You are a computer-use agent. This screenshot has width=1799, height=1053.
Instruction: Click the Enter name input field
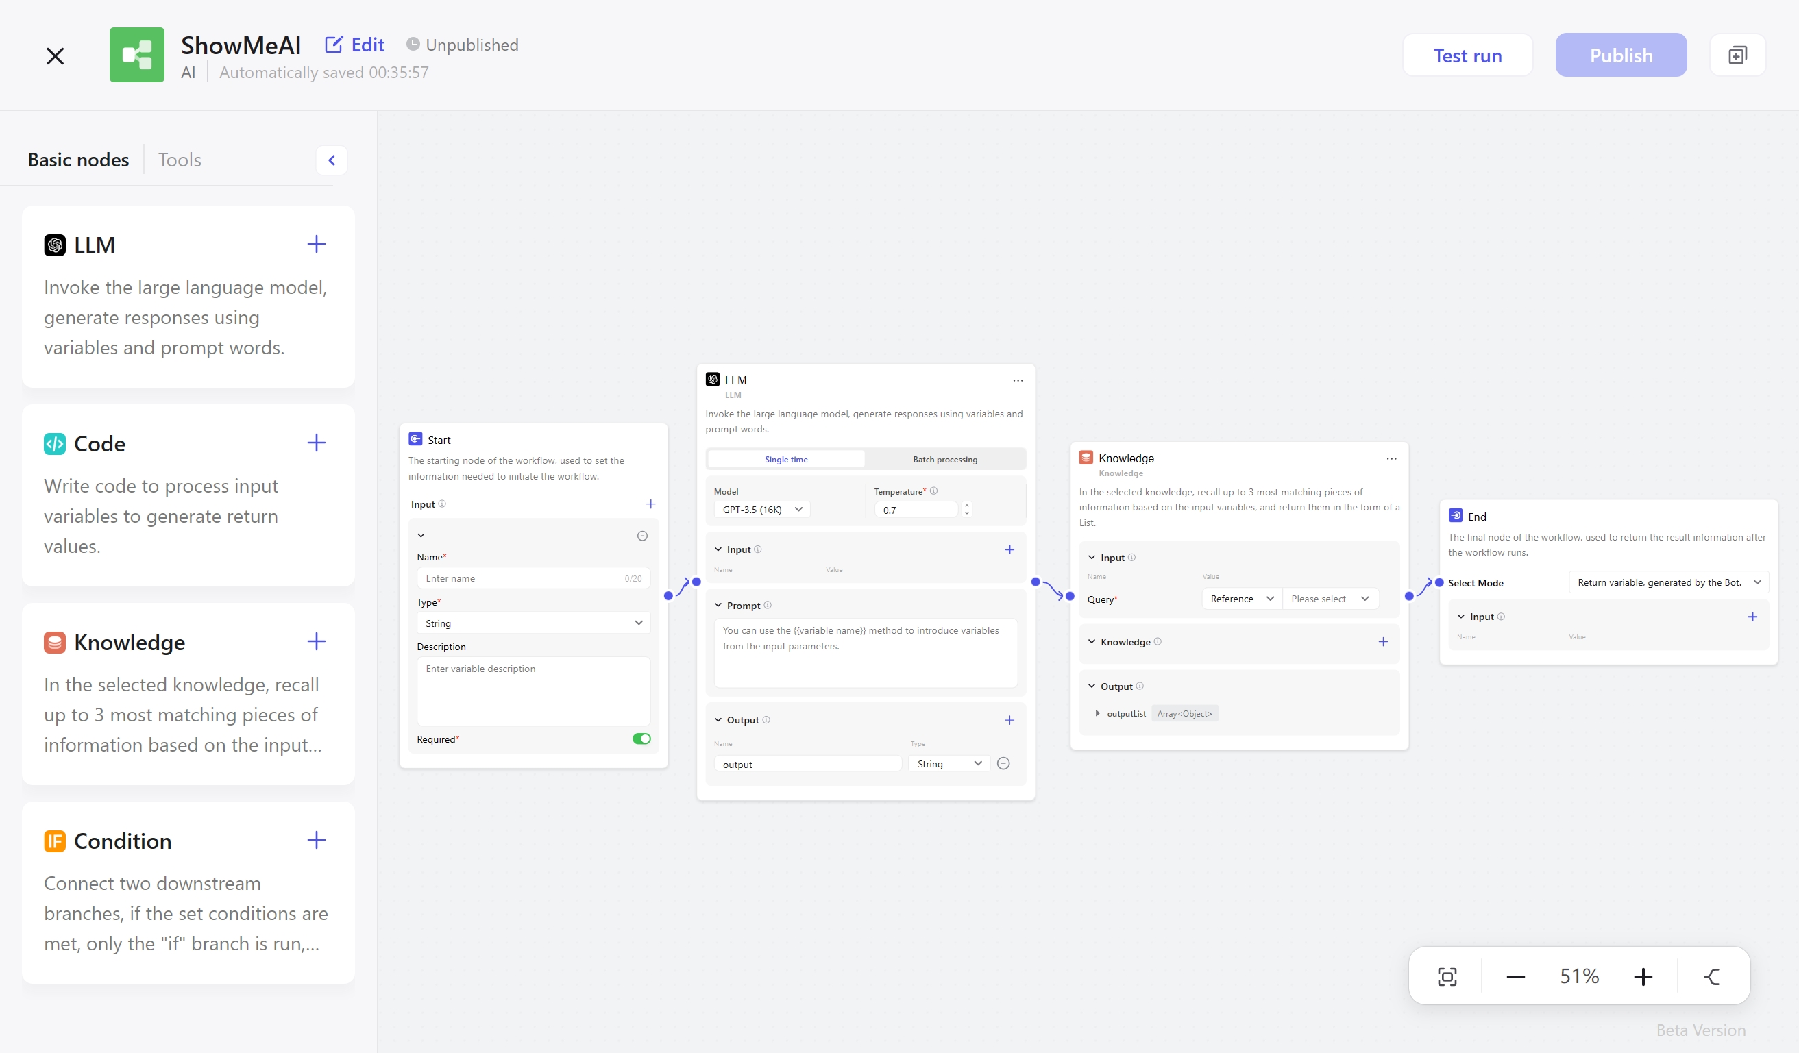point(521,578)
